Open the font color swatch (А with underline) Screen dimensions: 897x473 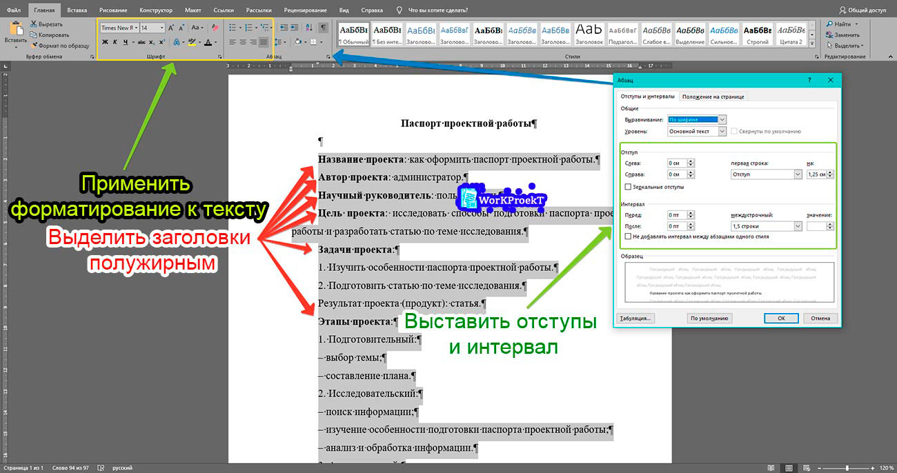coord(208,42)
